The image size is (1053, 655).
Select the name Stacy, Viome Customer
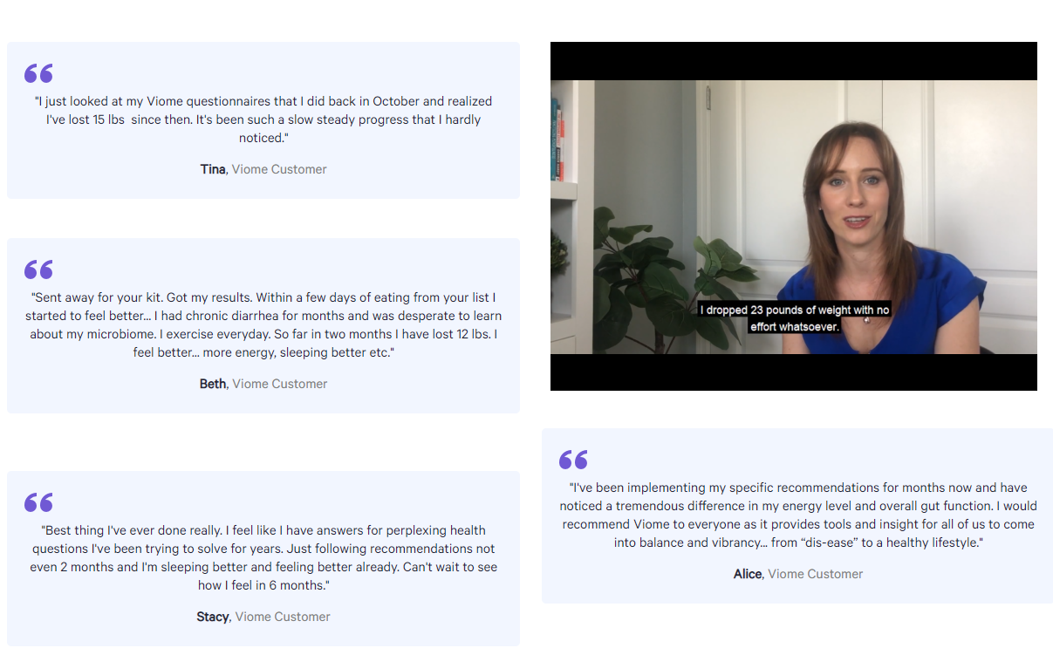263,617
